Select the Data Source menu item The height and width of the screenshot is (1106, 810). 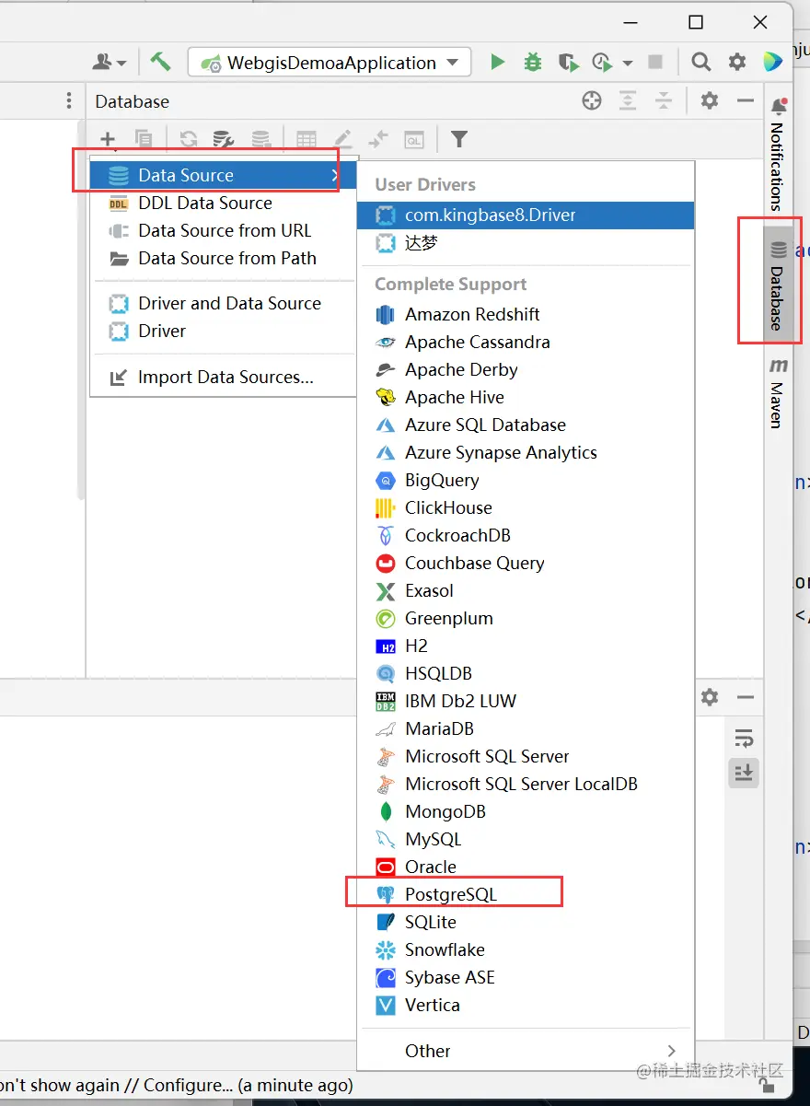[x=223, y=175]
